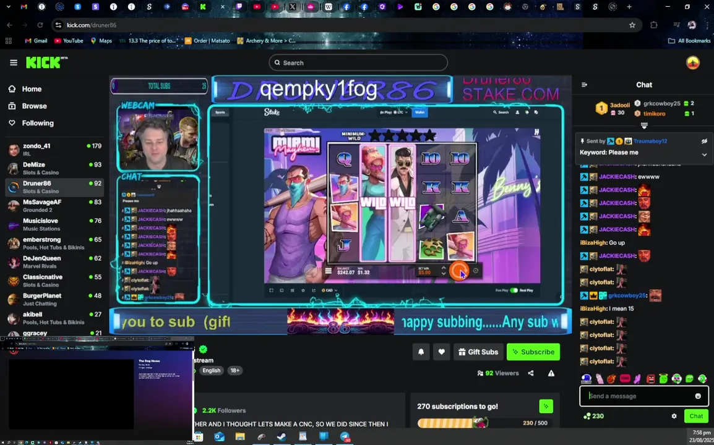Click the green Chat send button
This screenshot has width=714, height=445.
[696, 416]
